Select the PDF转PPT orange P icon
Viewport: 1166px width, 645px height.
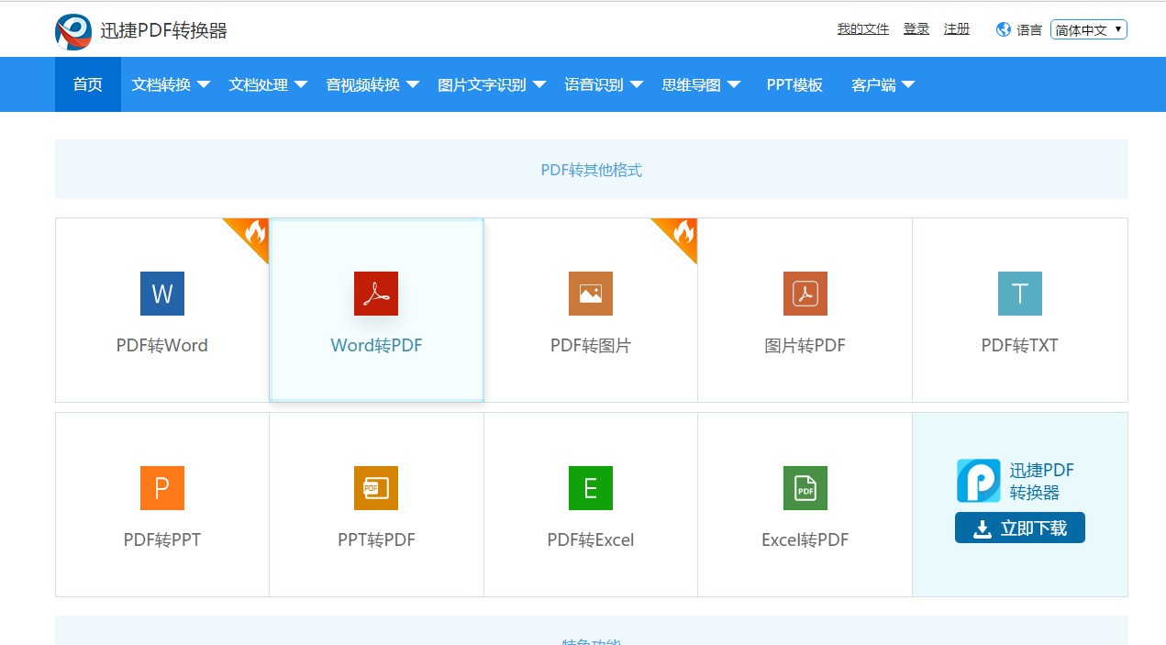(x=162, y=488)
